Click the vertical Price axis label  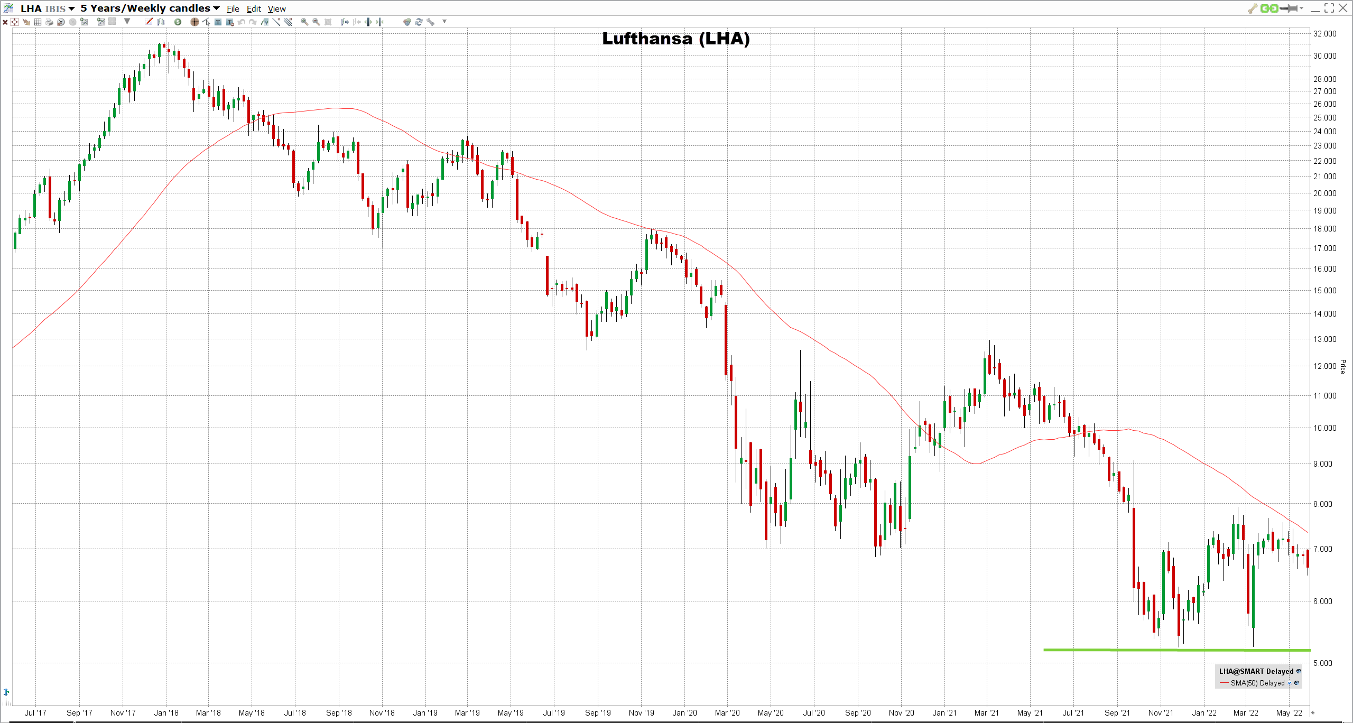click(1343, 366)
